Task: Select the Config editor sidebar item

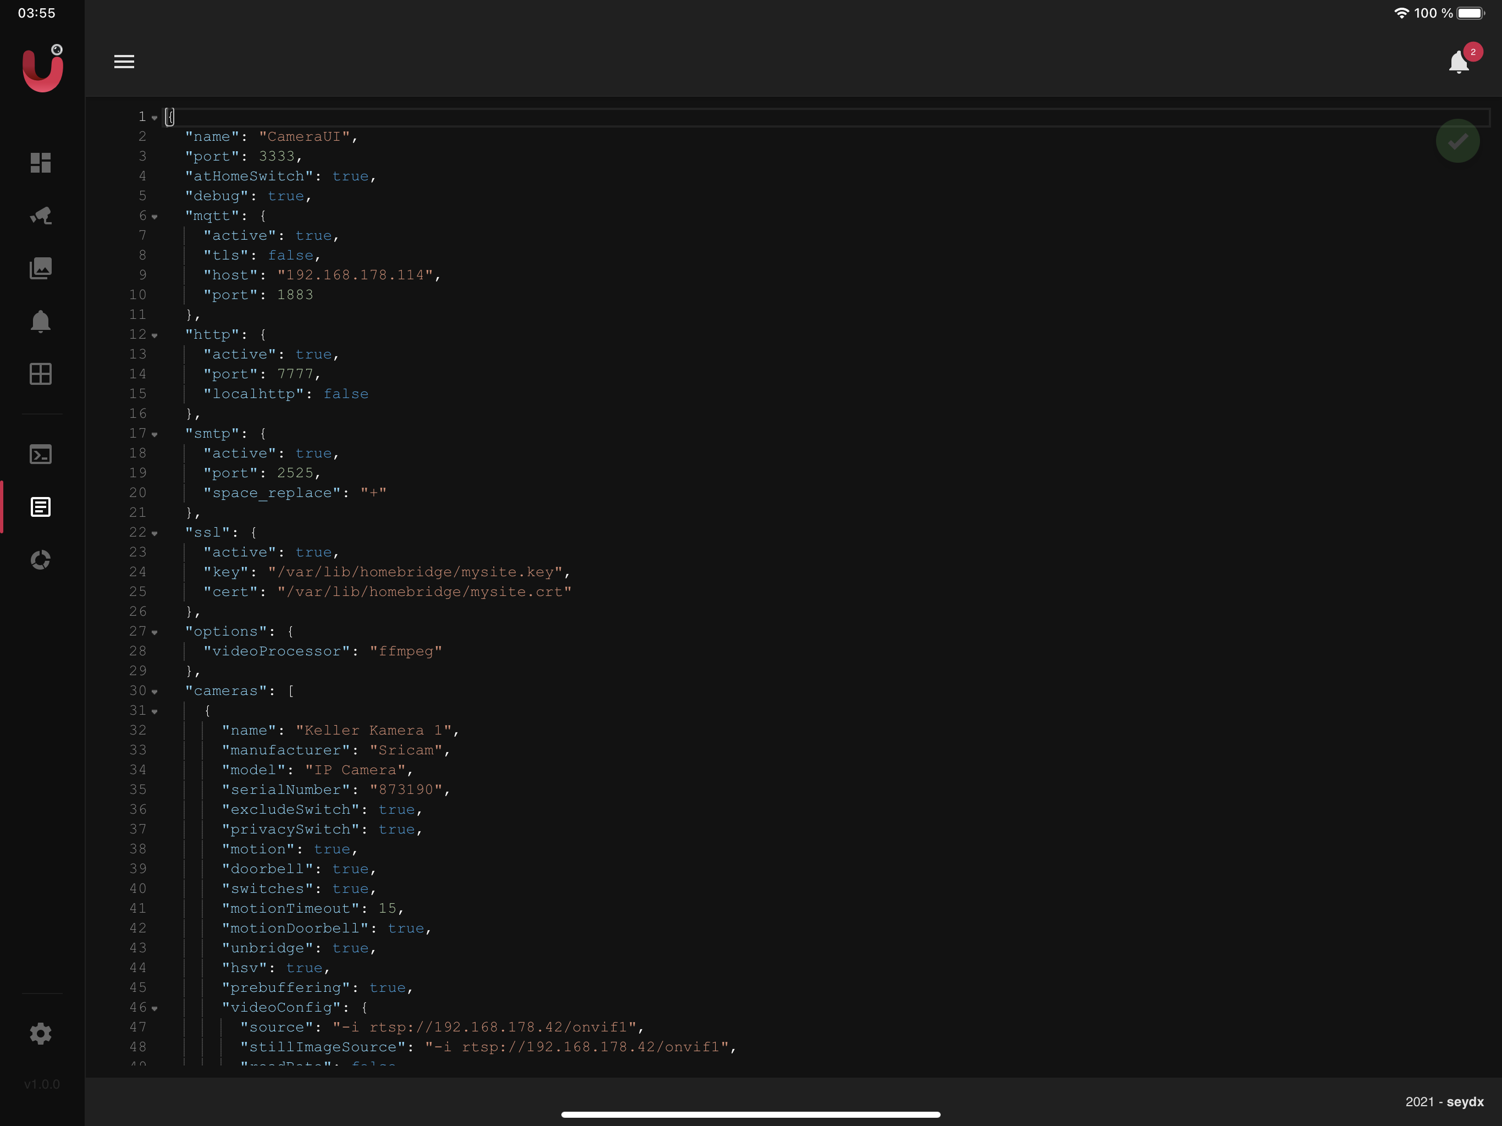Action: [x=41, y=506]
